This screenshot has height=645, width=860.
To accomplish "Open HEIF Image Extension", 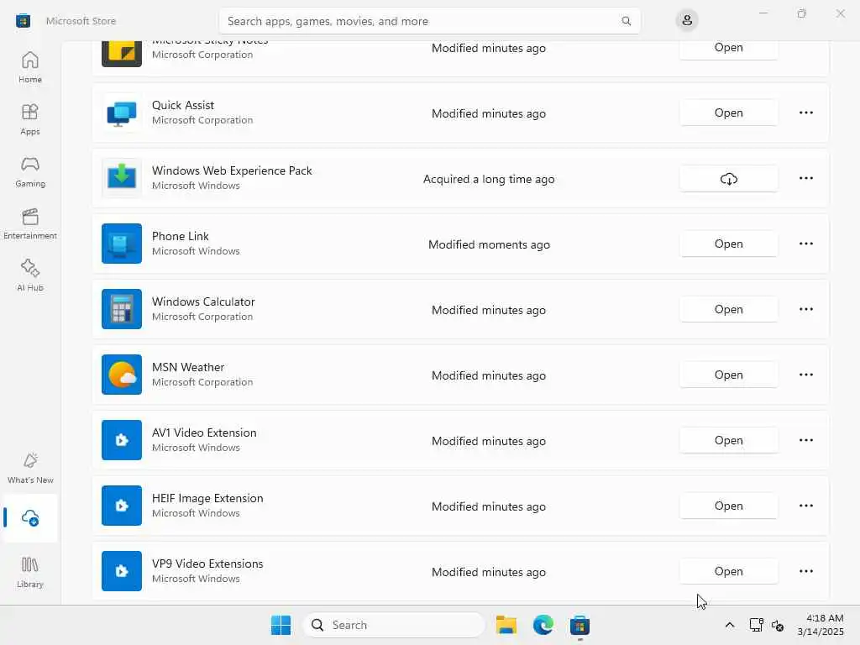I will point(728,506).
